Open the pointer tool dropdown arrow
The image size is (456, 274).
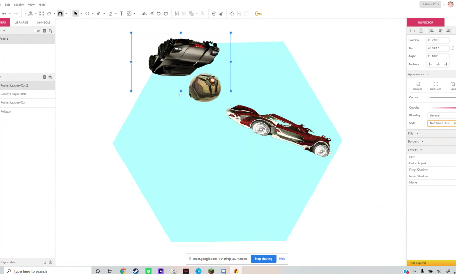click(81, 14)
